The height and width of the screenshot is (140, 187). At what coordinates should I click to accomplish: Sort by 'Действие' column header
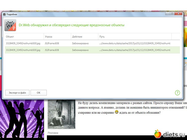click(x=84, y=37)
